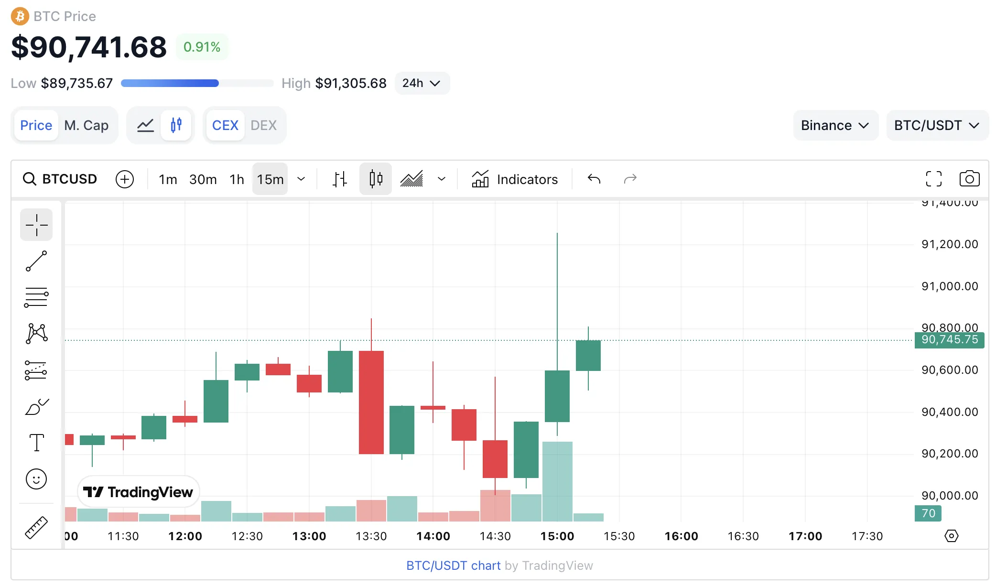Take a chart snapshot with camera icon

969,179
